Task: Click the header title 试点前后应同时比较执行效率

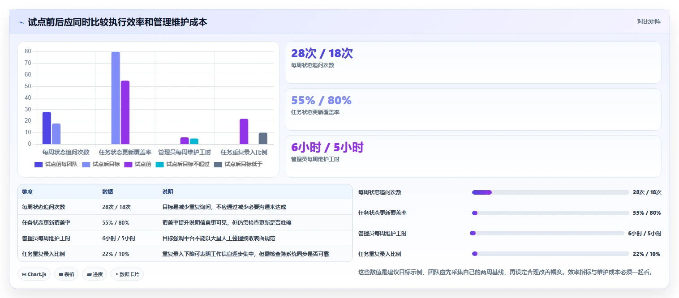Action: pos(117,22)
